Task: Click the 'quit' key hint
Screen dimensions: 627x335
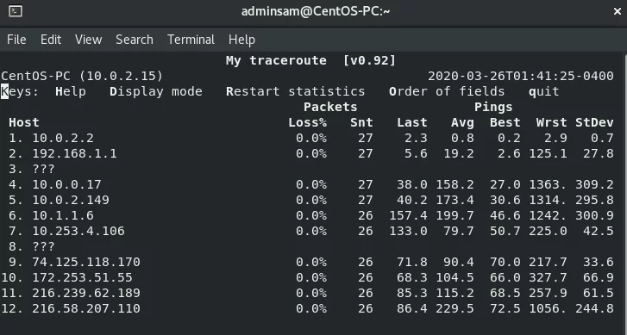Action: click(x=543, y=91)
